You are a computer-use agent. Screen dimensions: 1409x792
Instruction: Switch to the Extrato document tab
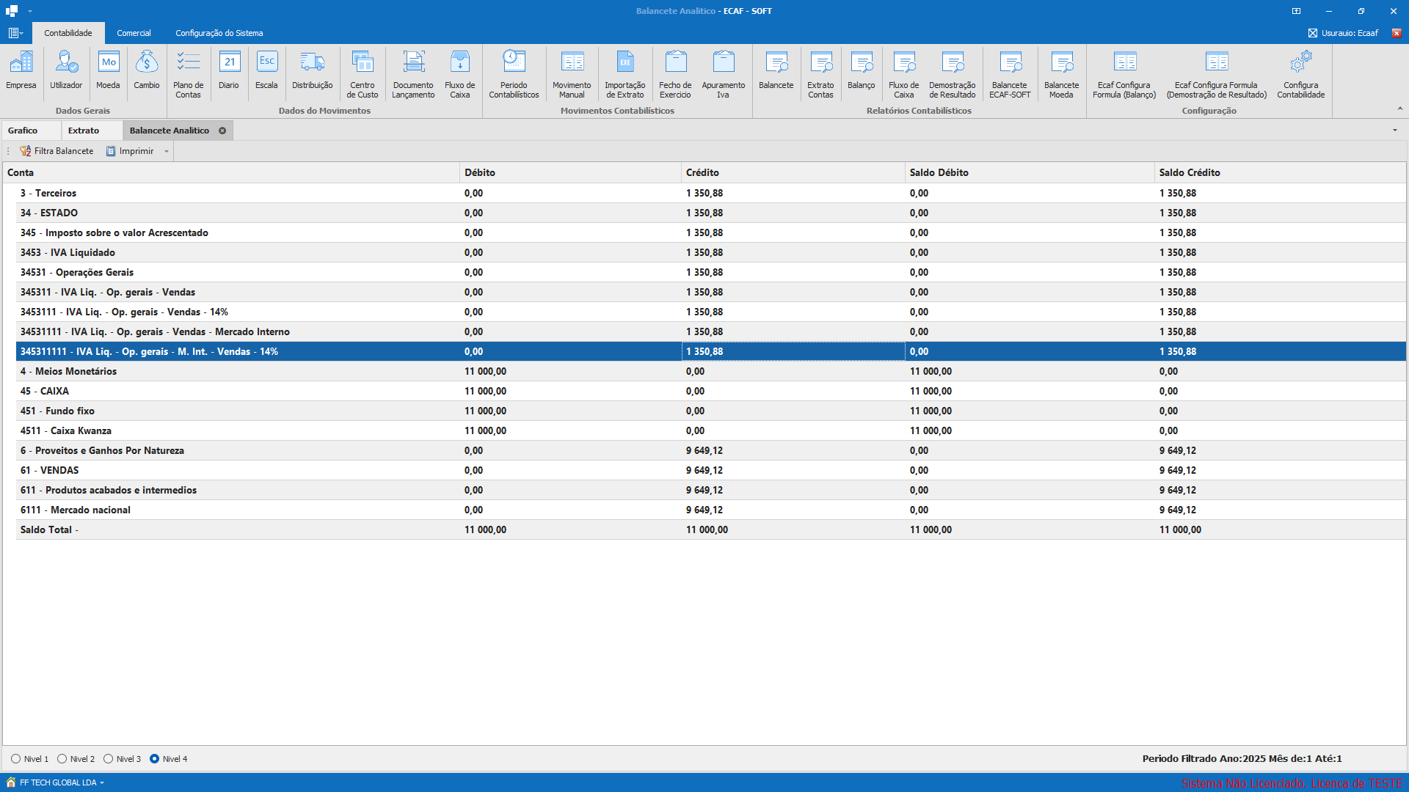coord(84,131)
